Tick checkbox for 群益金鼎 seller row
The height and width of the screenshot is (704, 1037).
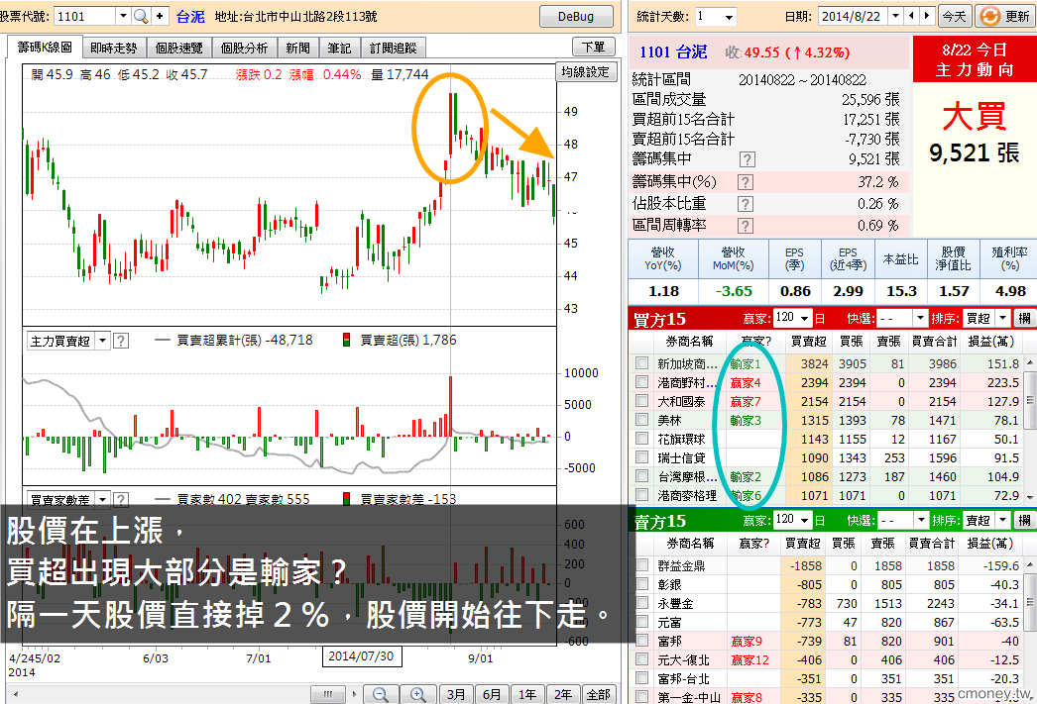[641, 565]
